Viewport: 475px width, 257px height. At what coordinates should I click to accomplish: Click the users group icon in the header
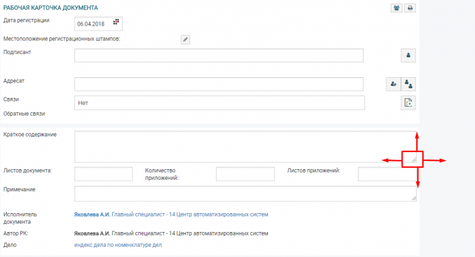coord(397,8)
